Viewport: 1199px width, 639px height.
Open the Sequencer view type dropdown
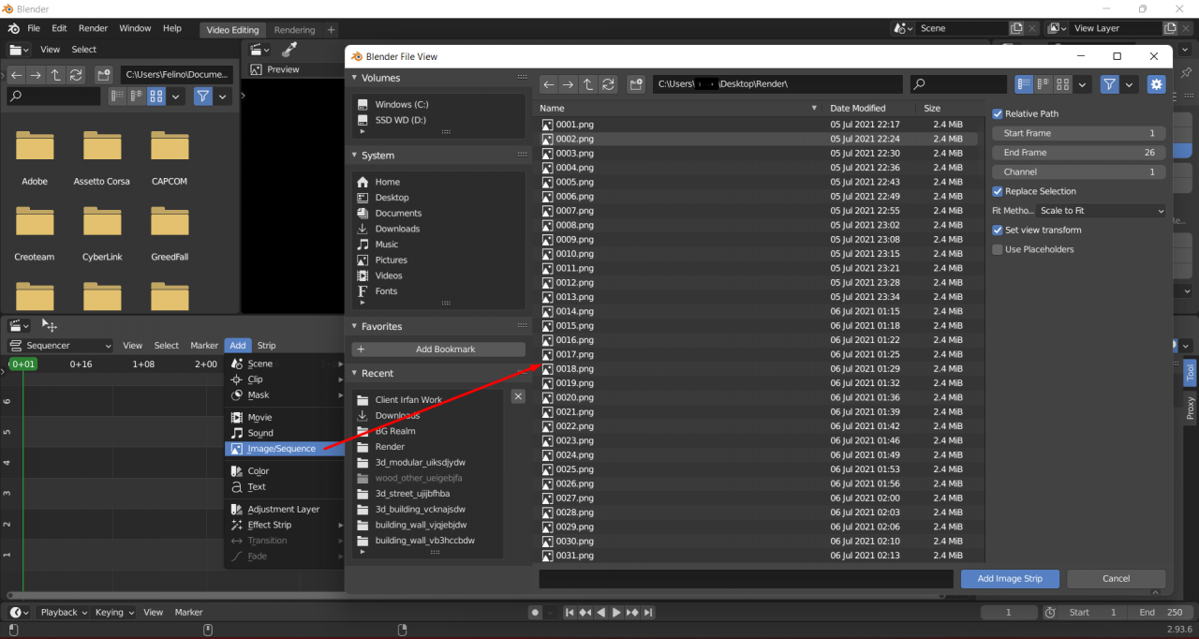[61, 346]
